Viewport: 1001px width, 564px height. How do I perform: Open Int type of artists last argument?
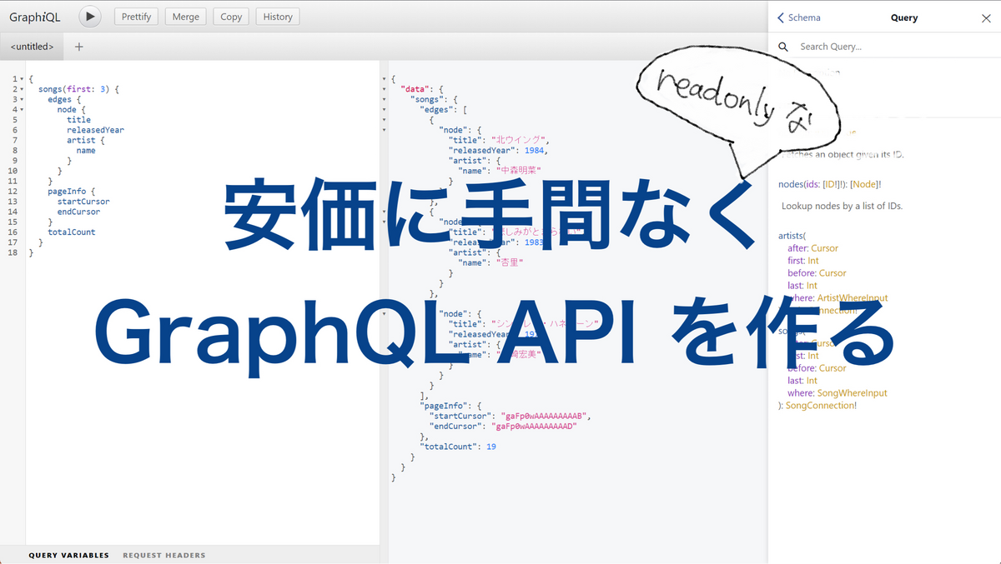(812, 286)
